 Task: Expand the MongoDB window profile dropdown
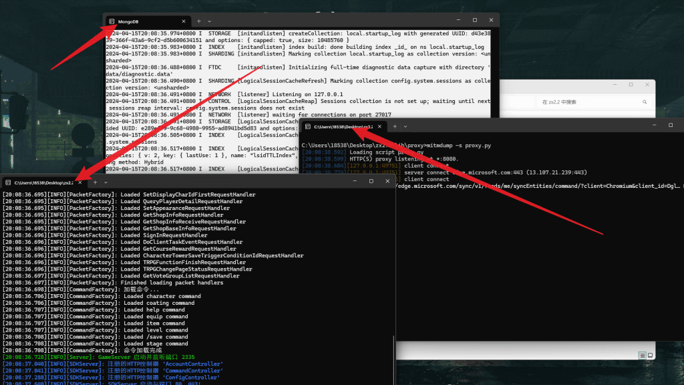(210, 21)
